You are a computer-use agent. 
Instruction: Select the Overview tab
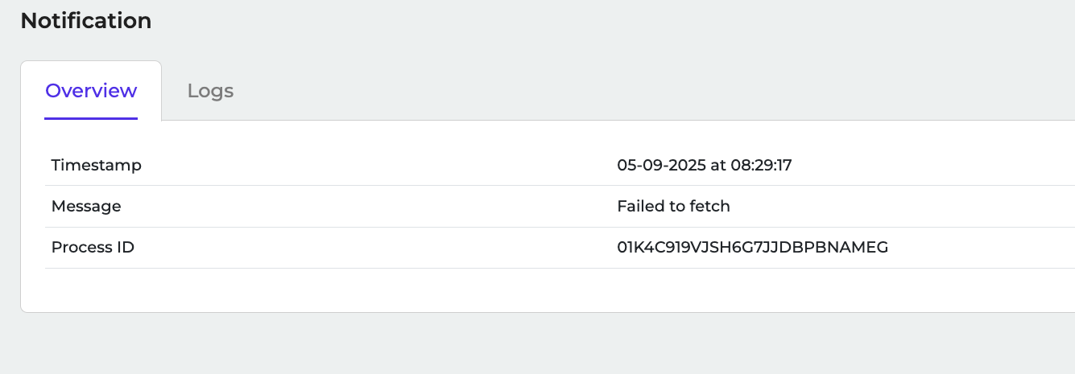(91, 91)
